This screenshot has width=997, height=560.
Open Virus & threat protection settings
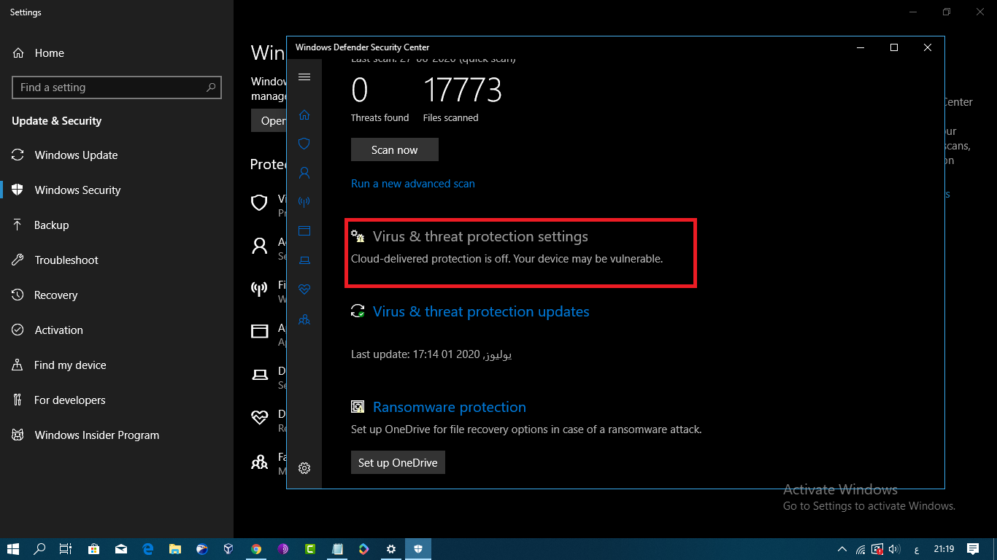point(480,236)
